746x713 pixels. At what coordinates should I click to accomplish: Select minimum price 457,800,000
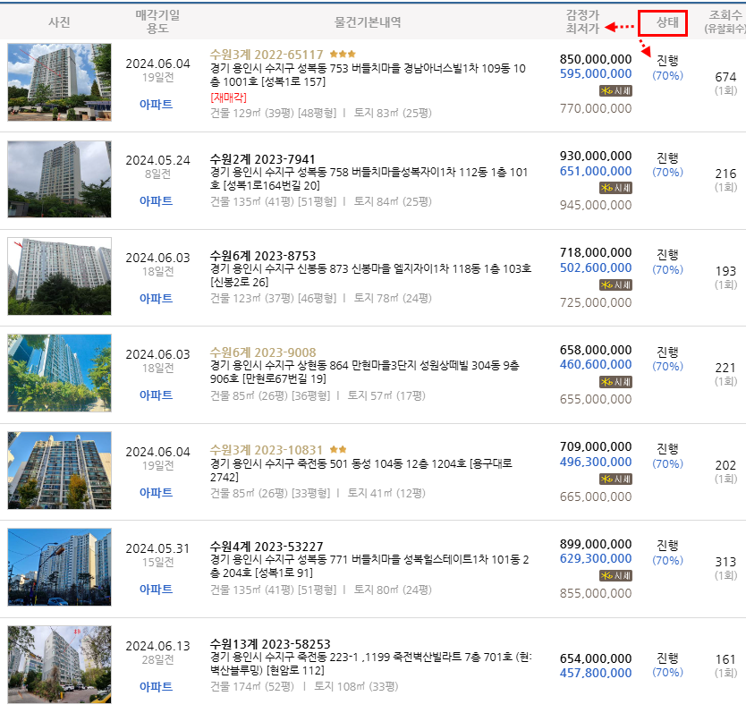tap(596, 673)
